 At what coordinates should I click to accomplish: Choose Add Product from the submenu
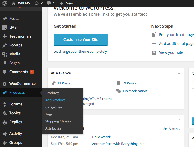tap(55, 100)
